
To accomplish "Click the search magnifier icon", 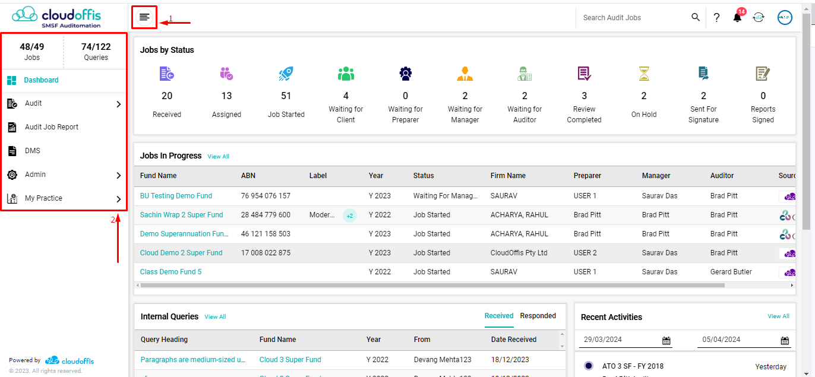I will pyautogui.click(x=696, y=18).
